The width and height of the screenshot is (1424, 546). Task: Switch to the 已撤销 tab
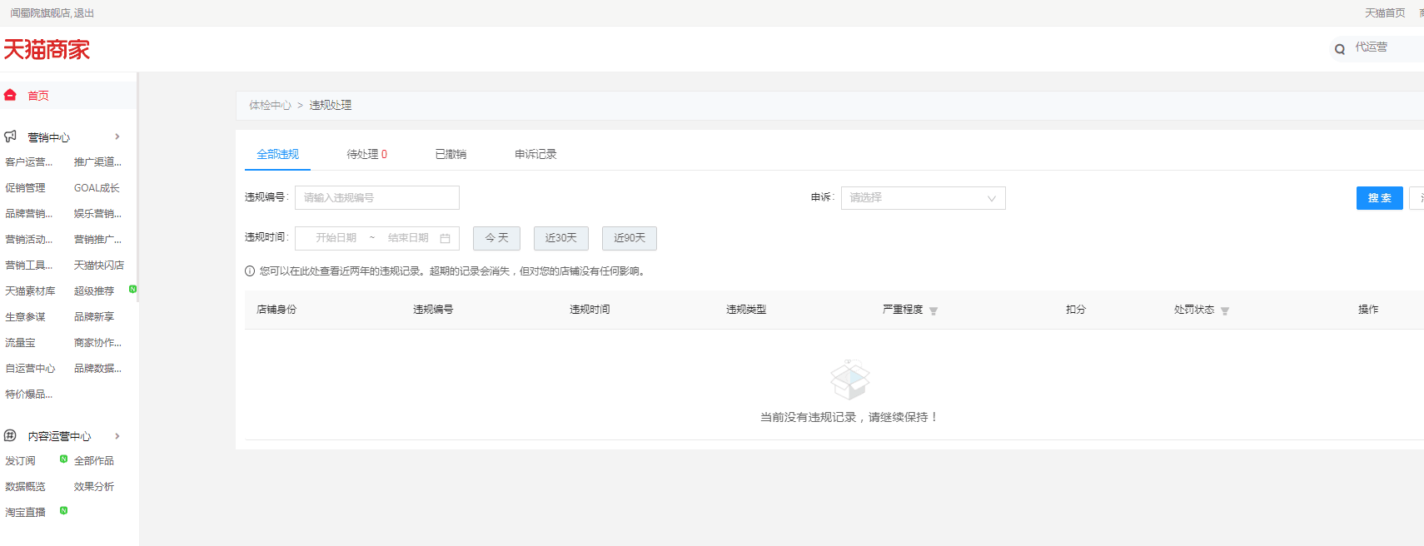pos(451,154)
